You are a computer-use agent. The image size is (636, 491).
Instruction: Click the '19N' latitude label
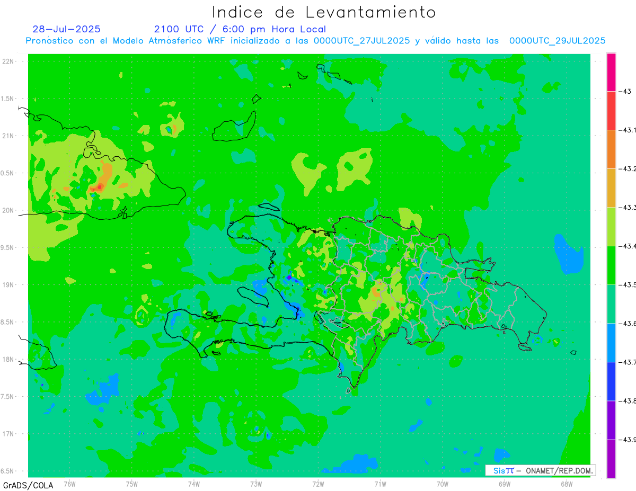9,284
